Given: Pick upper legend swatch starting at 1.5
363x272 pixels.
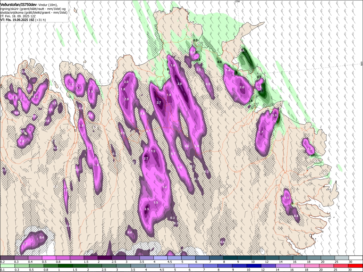Looking at the screenshot, I should point(91,258).
